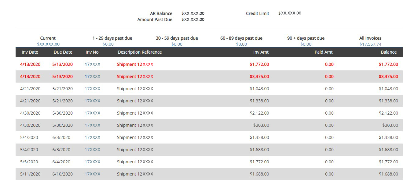Click the Paid Amt column header
This screenshot has height=181, width=407.
[324, 52]
